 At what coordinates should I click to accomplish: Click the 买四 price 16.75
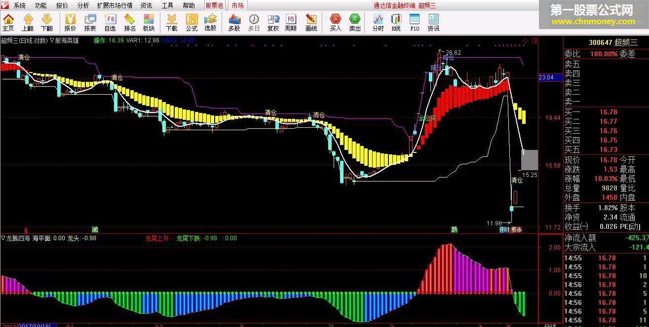[608, 140]
